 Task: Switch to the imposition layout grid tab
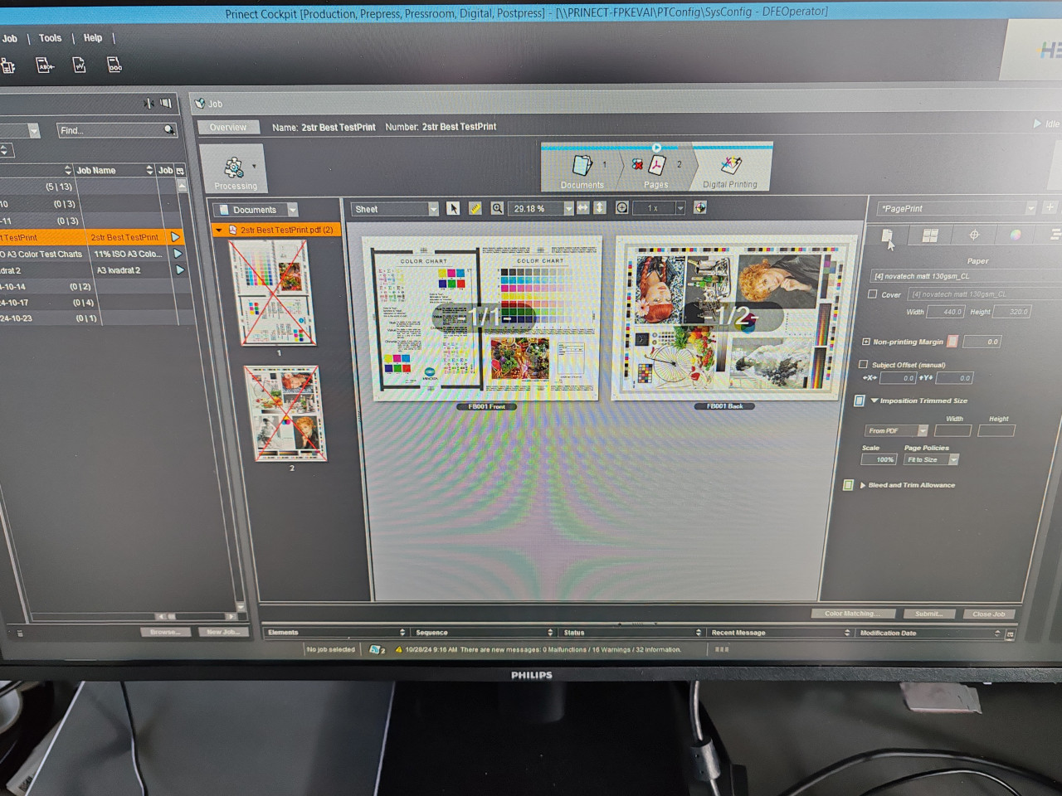[930, 235]
